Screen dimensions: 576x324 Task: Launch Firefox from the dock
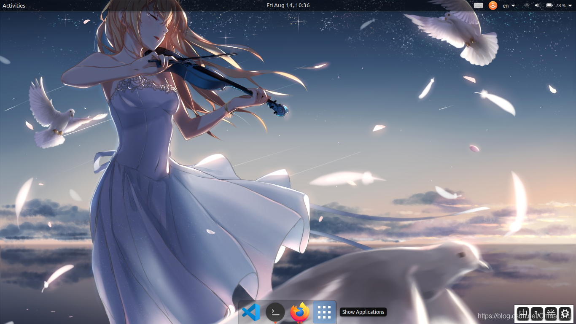click(300, 312)
